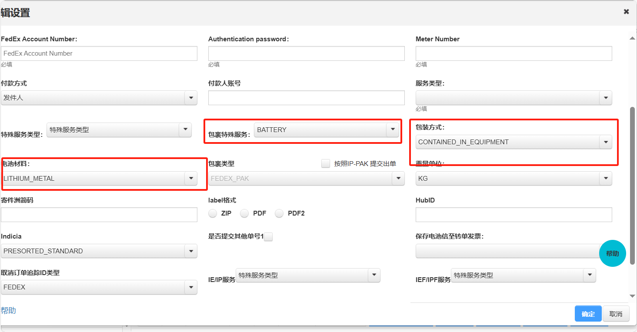Open the 包裹特殊服务 dropdown showing BATTERY
Screen dimensions: 637x332
click(327, 129)
